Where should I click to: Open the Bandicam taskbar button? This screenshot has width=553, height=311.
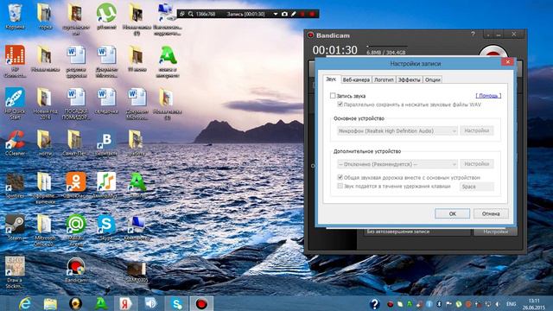pos(201,303)
